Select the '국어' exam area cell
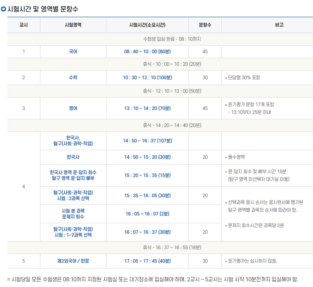Viewport: 313px width, 287px height. [x=73, y=52]
